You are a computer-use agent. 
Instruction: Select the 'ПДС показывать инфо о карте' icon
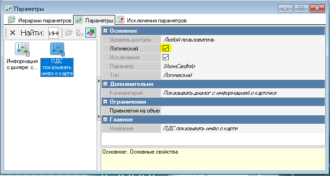pyautogui.click(x=57, y=49)
